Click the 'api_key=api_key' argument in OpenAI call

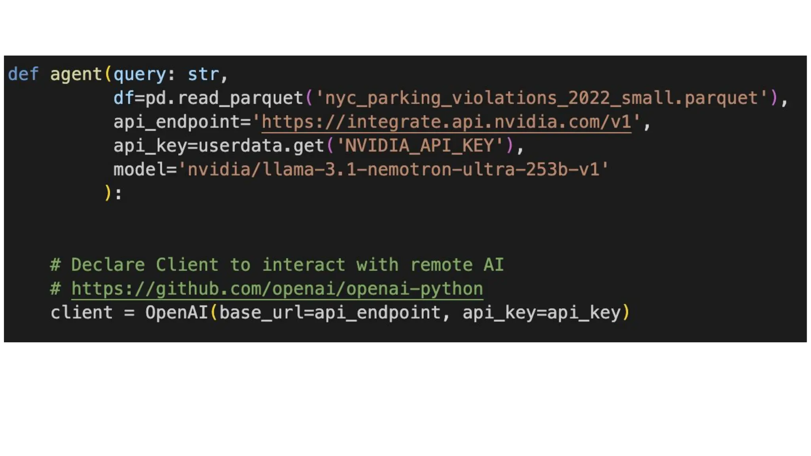[541, 313]
